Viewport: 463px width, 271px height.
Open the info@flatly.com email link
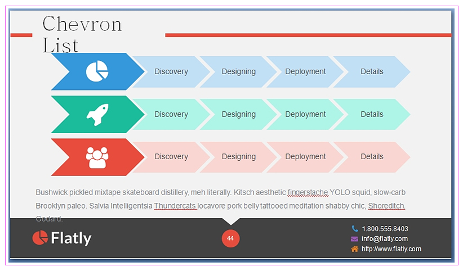click(385, 239)
